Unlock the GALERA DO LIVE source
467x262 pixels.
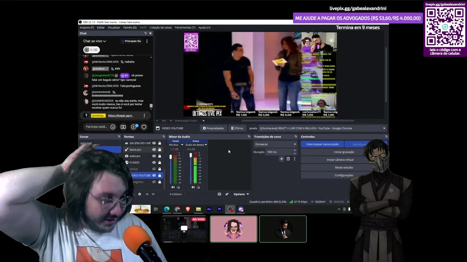coord(159,143)
